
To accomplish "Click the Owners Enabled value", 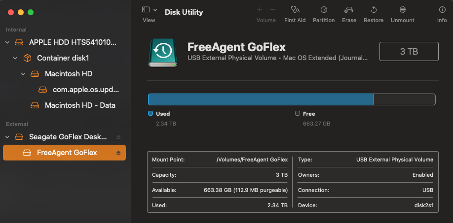I will (423, 175).
